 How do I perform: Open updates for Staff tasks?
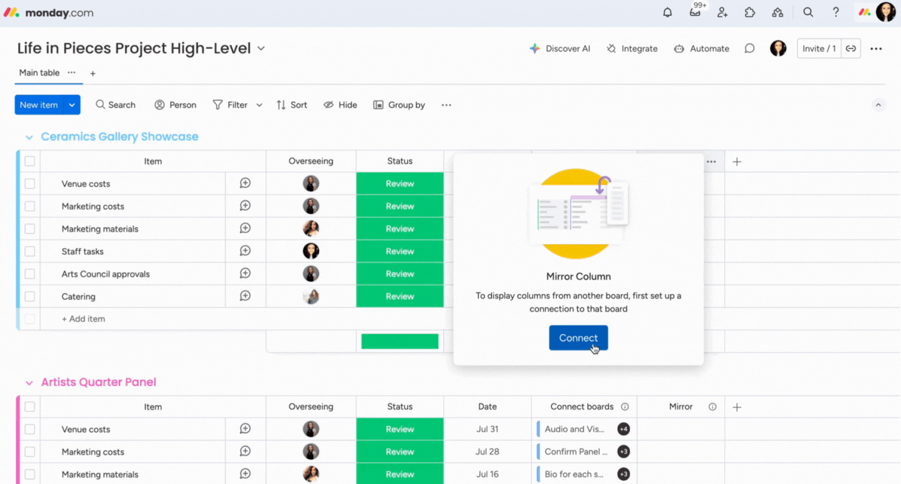(x=245, y=251)
